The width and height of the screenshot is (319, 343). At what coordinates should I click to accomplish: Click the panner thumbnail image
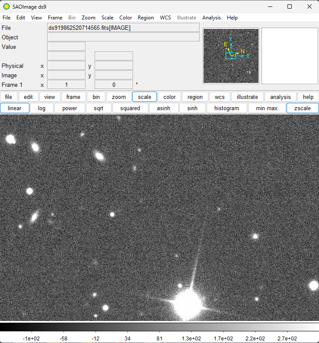point(231,56)
